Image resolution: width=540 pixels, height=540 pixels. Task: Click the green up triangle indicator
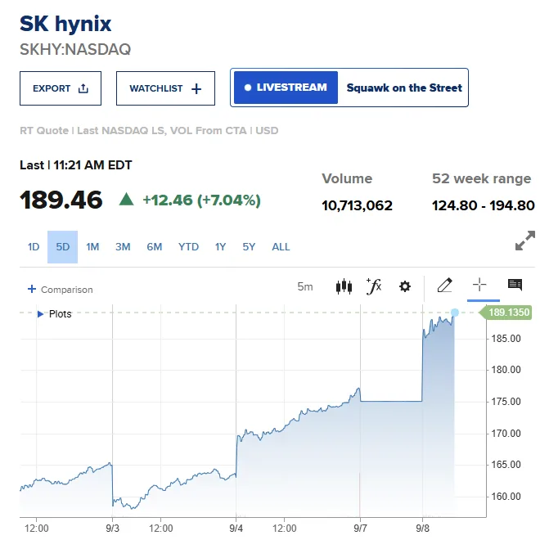tap(126, 200)
